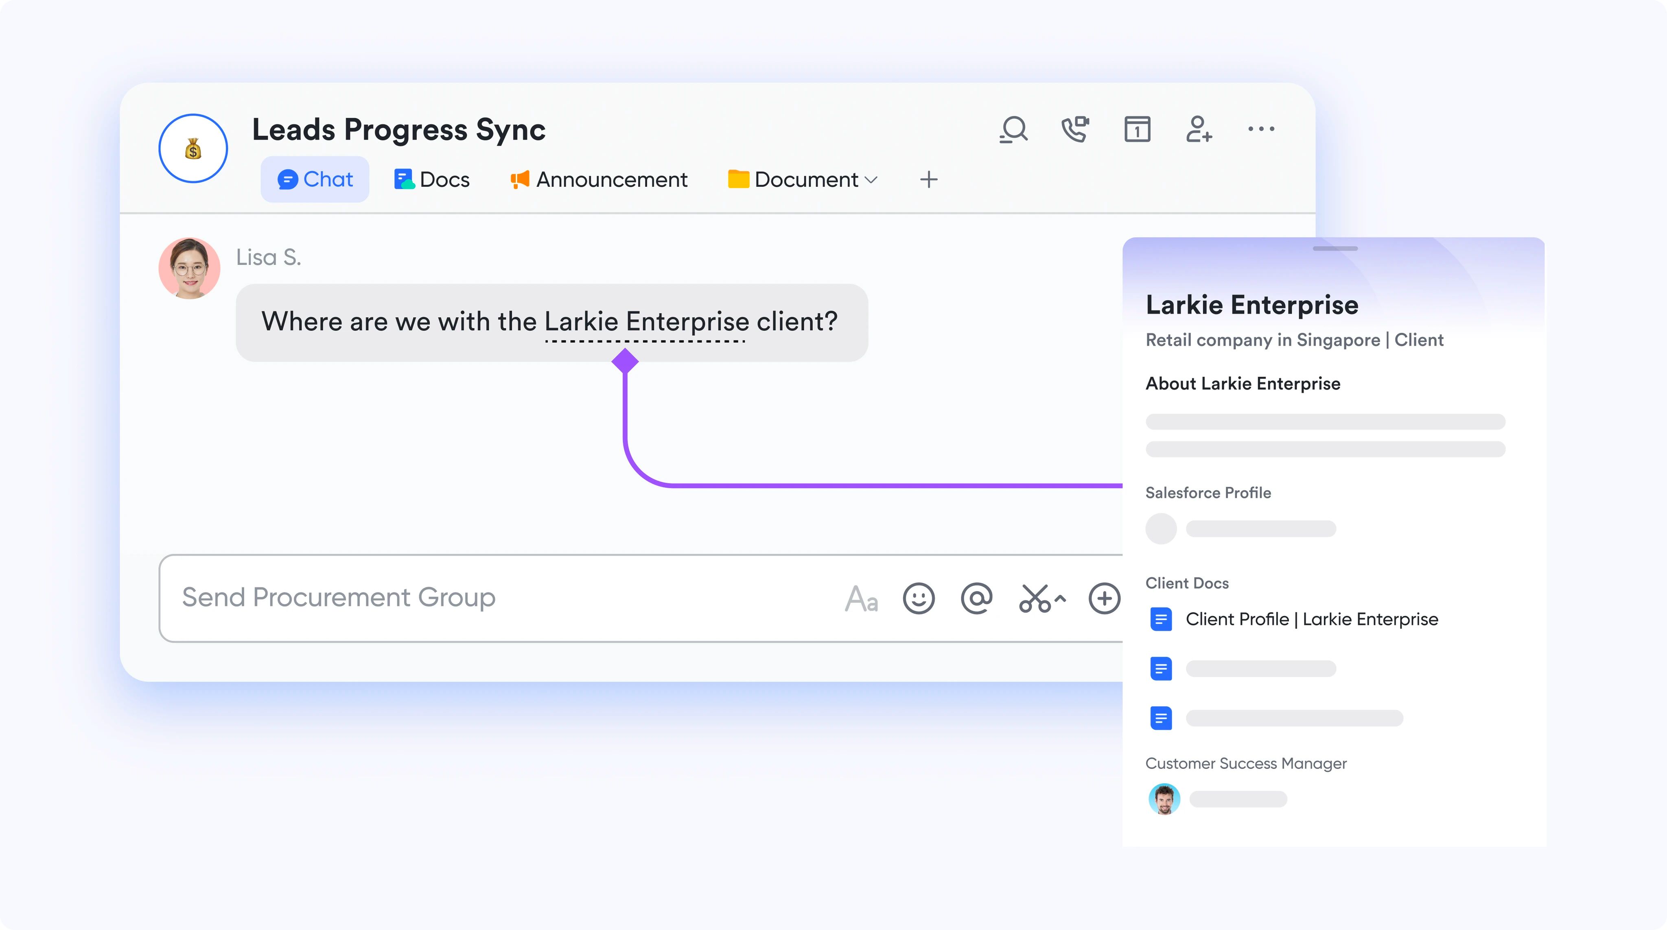This screenshot has height=930, width=1667.
Task: Open the Announcement tab
Action: point(598,179)
